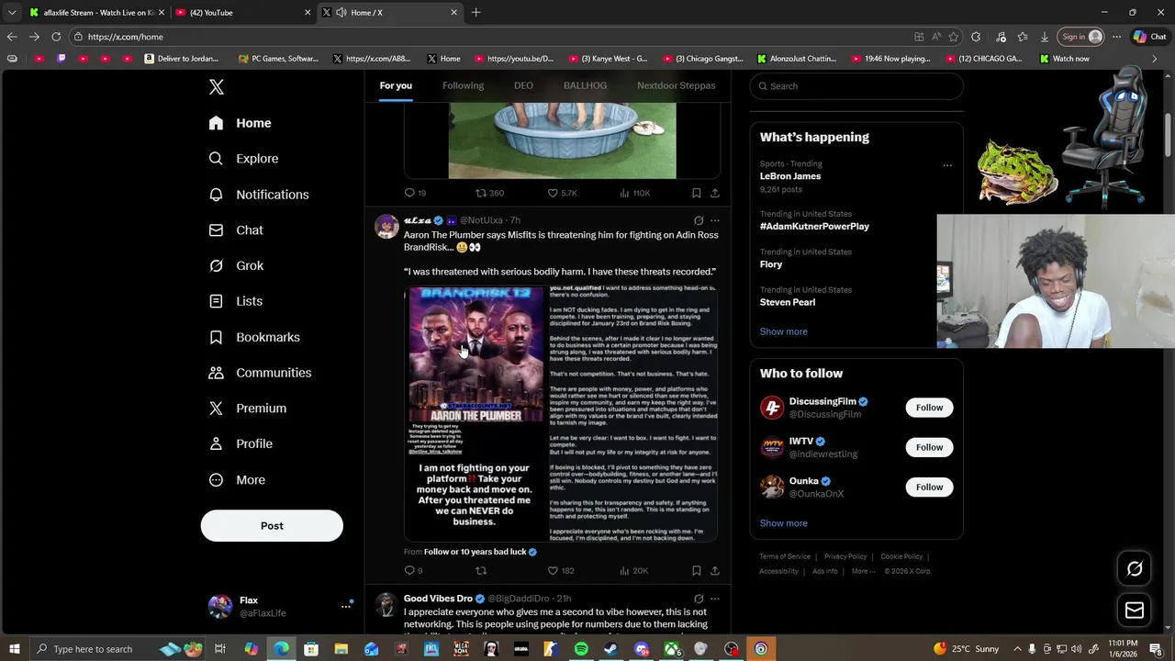The width and height of the screenshot is (1175, 661).
Task: Open more options for the LeBron James trend
Action: click(x=947, y=166)
